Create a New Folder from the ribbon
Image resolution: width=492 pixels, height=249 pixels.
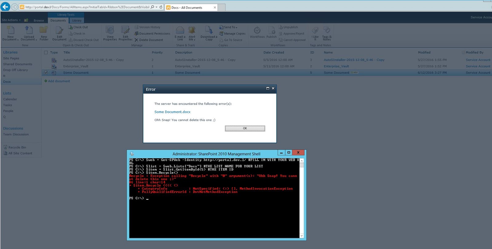44,34
